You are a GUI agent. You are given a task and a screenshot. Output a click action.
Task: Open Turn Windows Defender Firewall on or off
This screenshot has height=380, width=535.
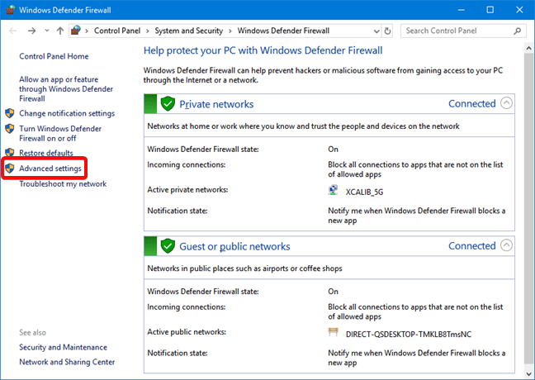[x=60, y=134]
